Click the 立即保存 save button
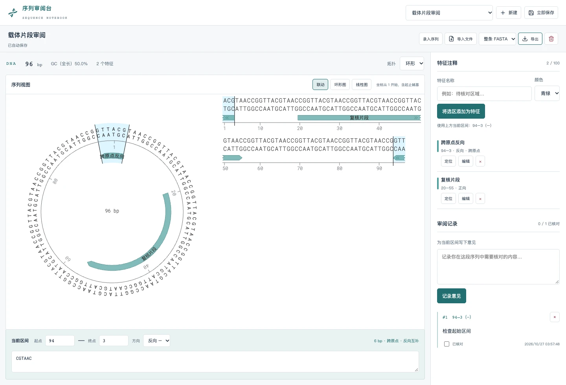566x385 pixels. click(x=541, y=13)
